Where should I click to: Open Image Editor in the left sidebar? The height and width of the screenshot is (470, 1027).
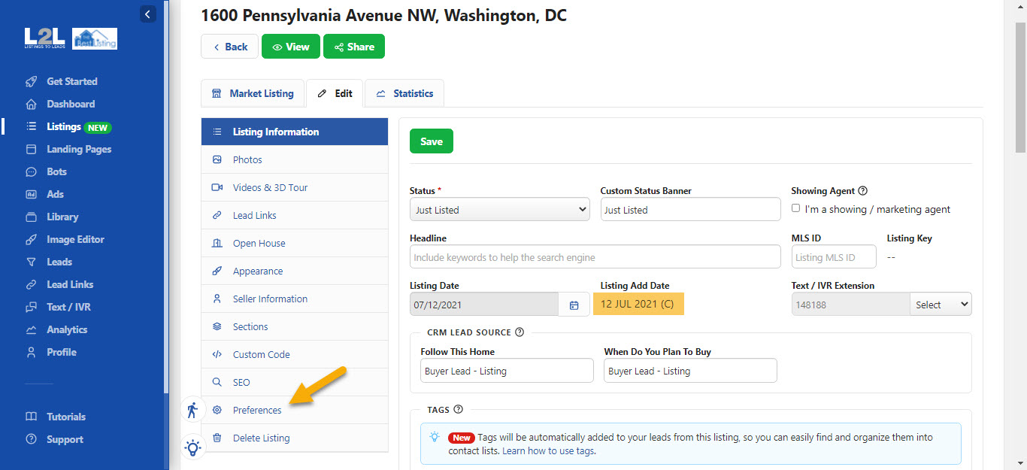pos(75,239)
